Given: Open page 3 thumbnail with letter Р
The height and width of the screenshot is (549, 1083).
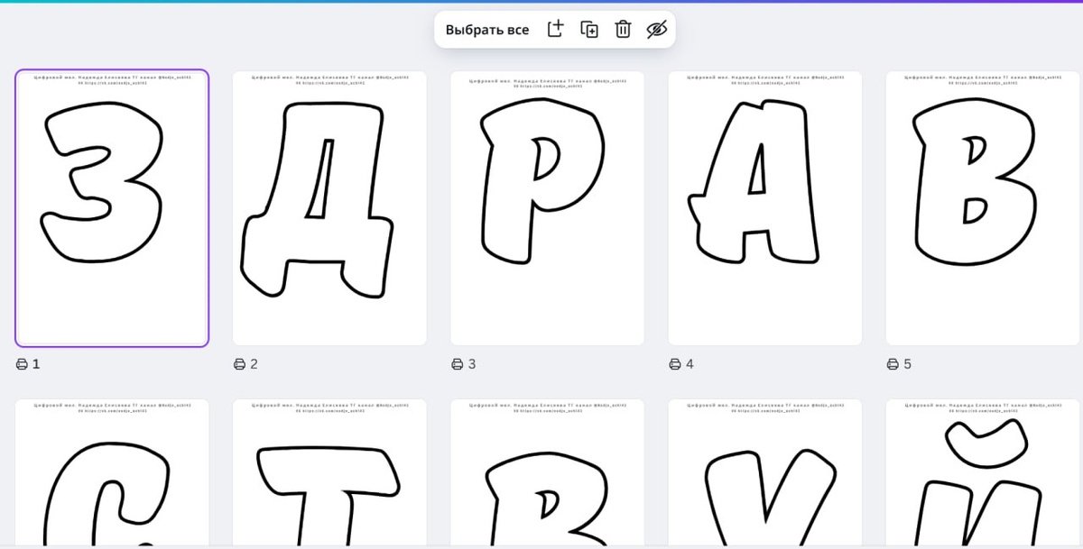Looking at the screenshot, I should click(548, 208).
